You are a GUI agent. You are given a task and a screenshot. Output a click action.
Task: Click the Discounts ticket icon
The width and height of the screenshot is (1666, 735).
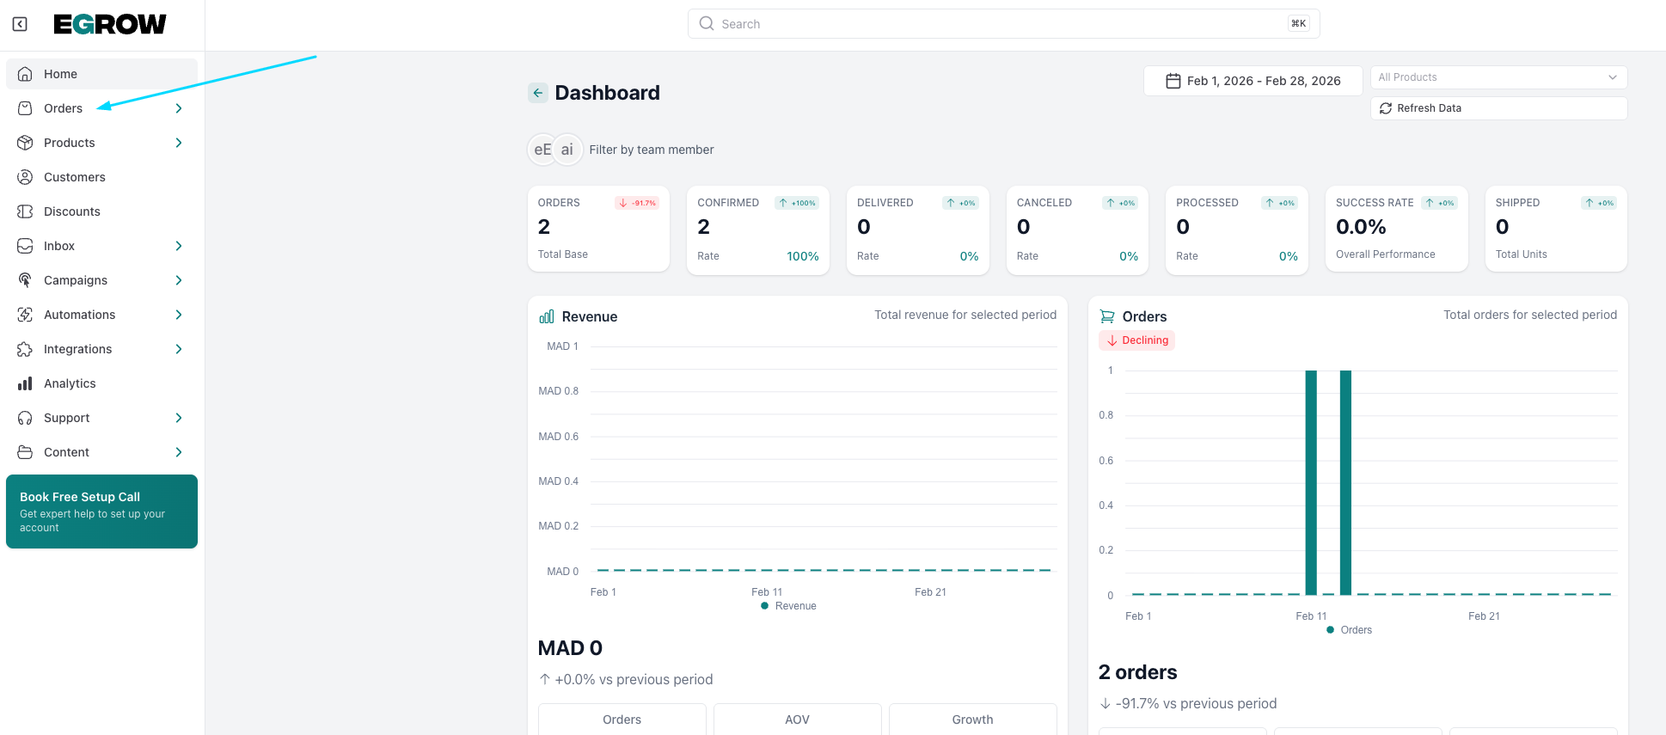(x=26, y=211)
